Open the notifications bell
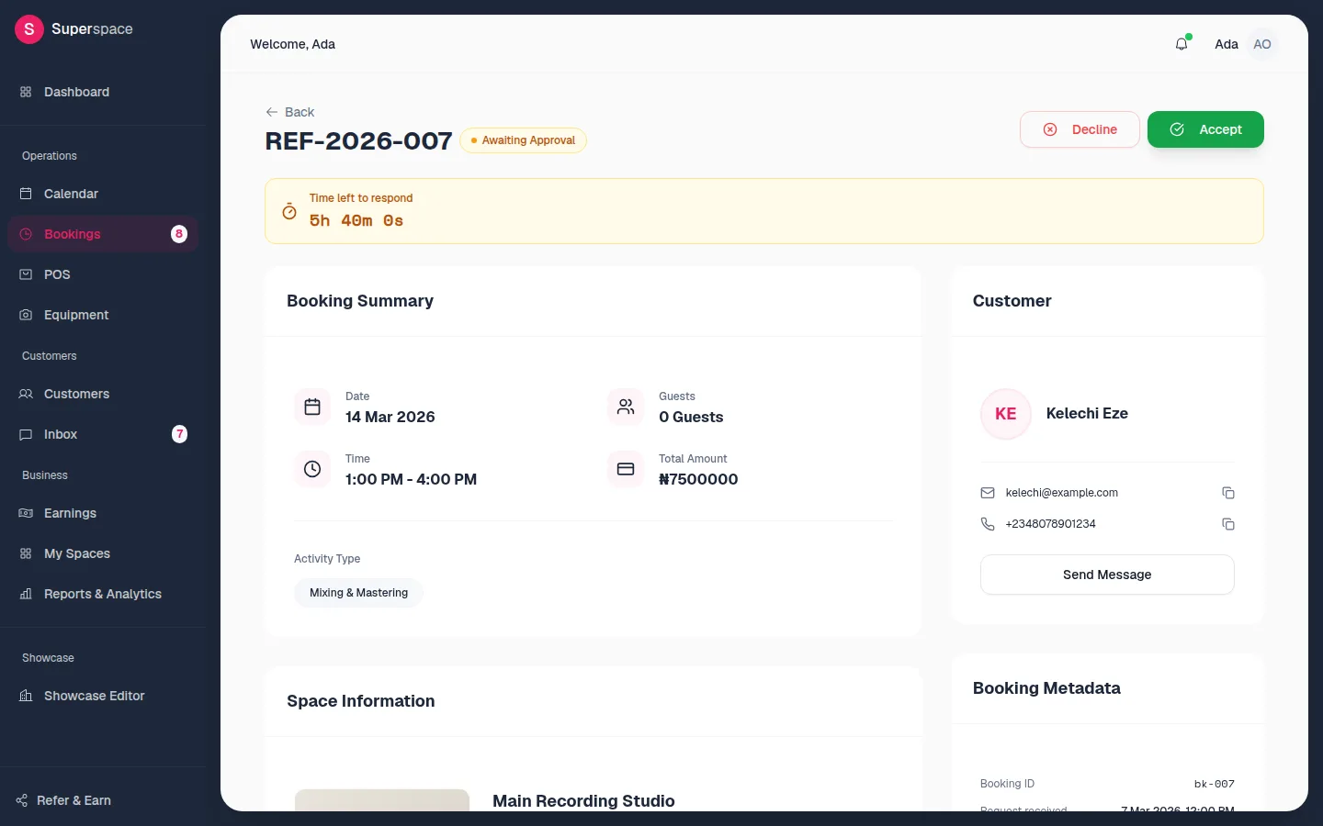Image resolution: width=1323 pixels, height=826 pixels. click(x=1182, y=44)
